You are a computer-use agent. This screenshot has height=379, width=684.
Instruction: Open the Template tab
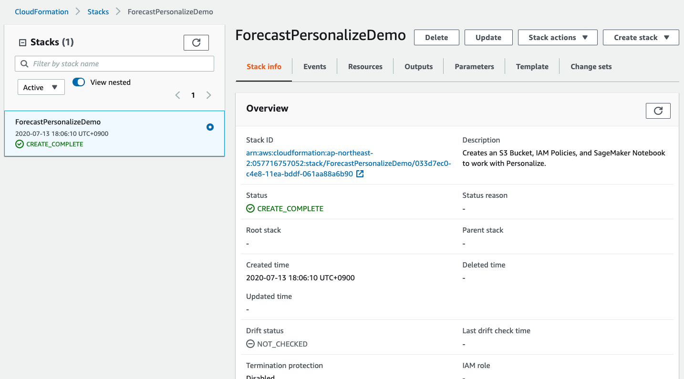[x=532, y=67]
